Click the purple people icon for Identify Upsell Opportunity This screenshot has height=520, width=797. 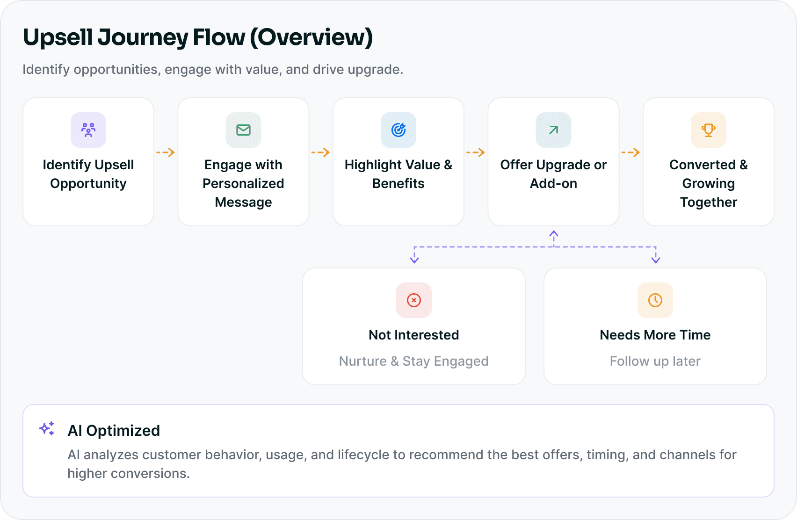coord(88,130)
